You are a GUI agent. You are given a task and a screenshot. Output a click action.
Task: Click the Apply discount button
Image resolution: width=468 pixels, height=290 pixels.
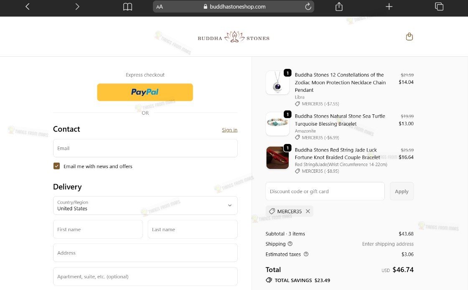(x=402, y=192)
